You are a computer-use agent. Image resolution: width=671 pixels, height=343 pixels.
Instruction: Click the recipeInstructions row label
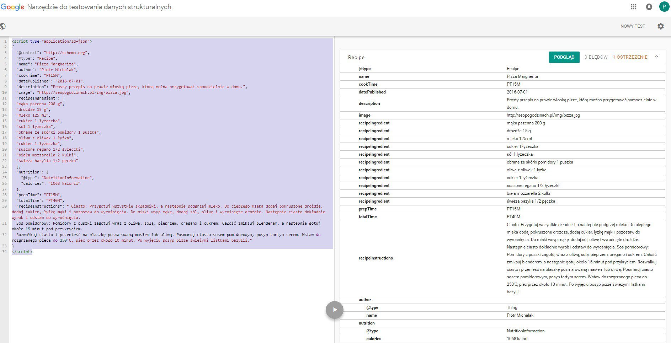(x=376, y=258)
